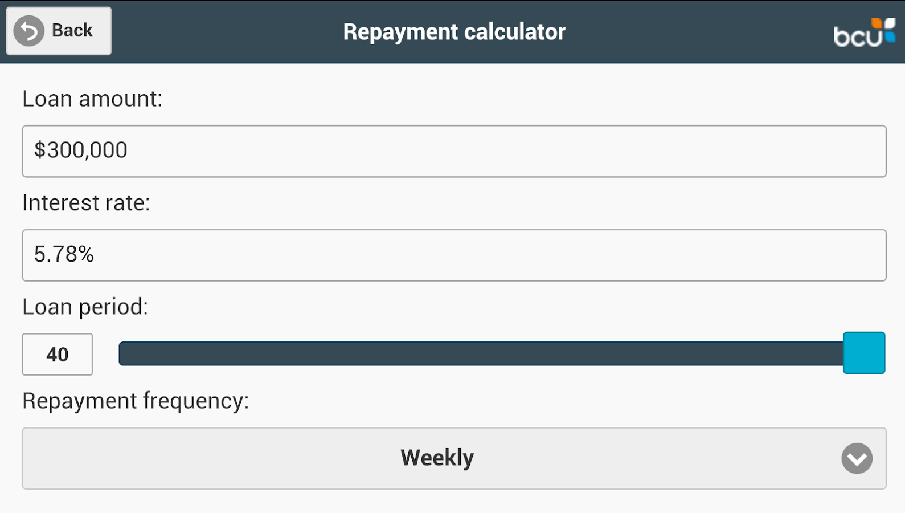
Task: Click the Weekly selection text
Action: 437,458
